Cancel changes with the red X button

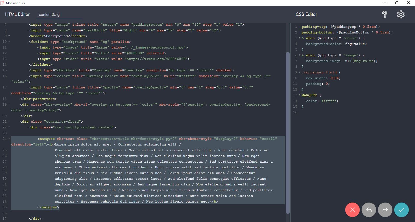pyautogui.click(x=352, y=210)
